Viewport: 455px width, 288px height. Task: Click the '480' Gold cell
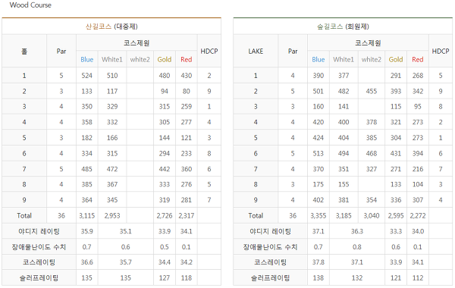165,76
